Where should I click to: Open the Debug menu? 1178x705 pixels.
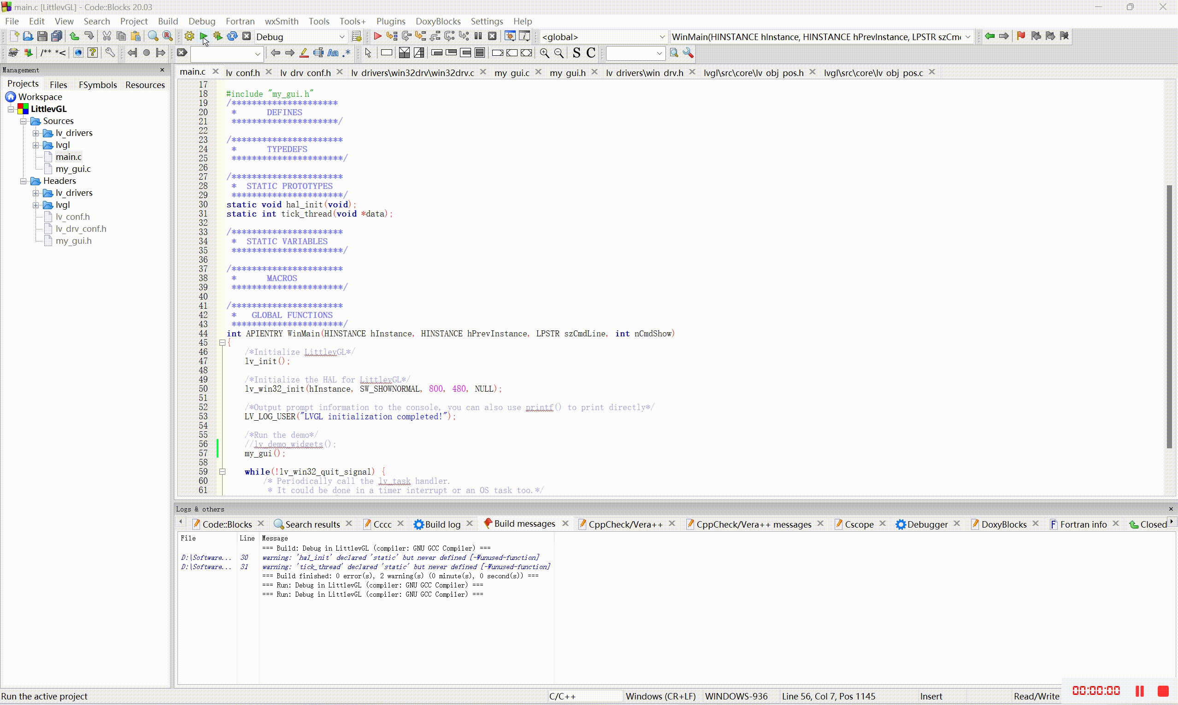(202, 21)
